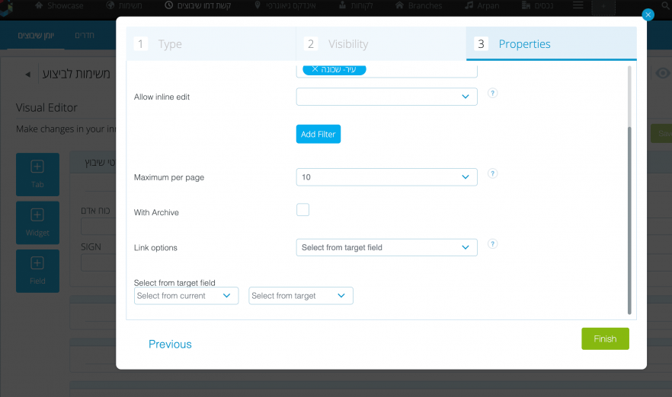The width and height of the screenshot is (672, 397).
Task: Click the tag input field
Action: (x=386, y=71)
